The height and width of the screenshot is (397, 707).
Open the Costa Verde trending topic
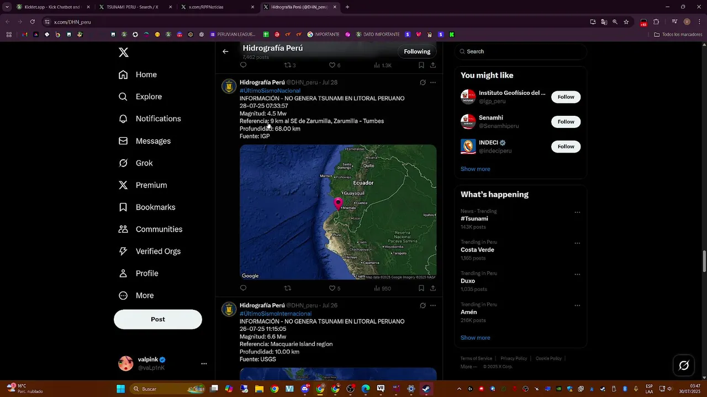[x=477, y=250]
